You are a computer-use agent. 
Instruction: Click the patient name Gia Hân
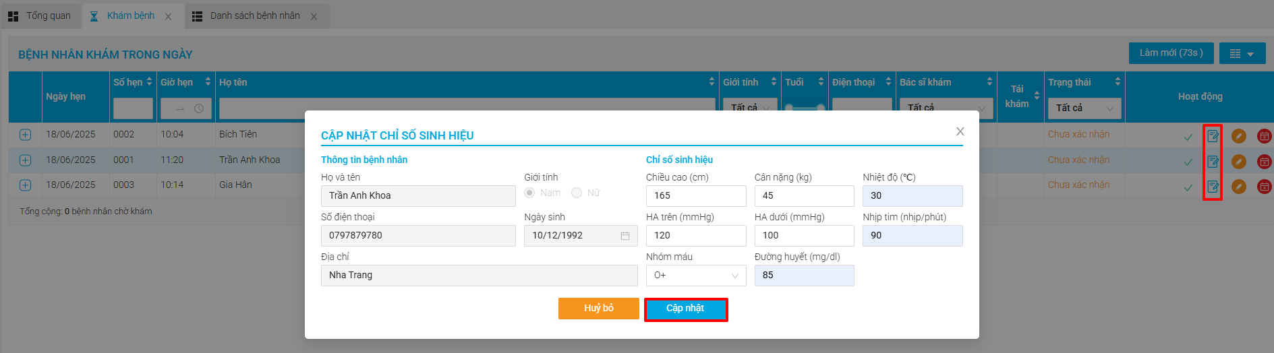point(235,185)
